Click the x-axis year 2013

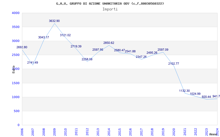click(98, 132)
